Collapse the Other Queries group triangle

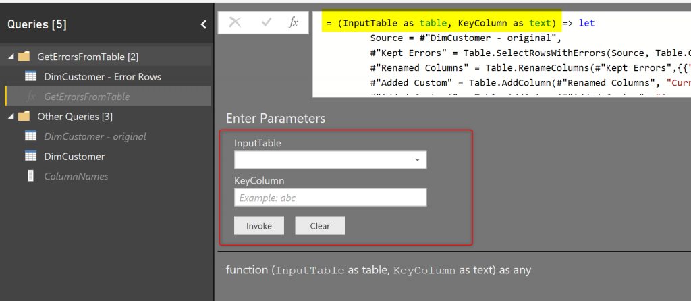point(11,117)
